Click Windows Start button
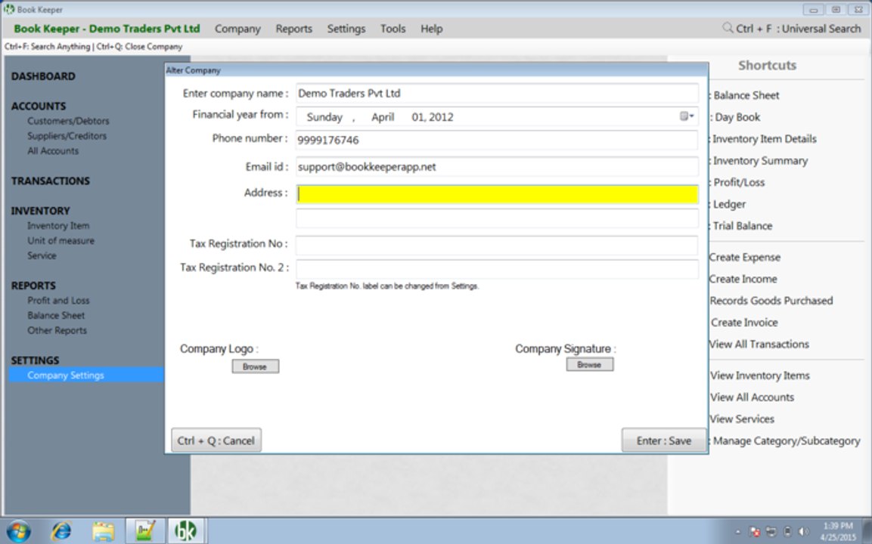Viewport: 872px width, 544px height. tap(19, 531)
